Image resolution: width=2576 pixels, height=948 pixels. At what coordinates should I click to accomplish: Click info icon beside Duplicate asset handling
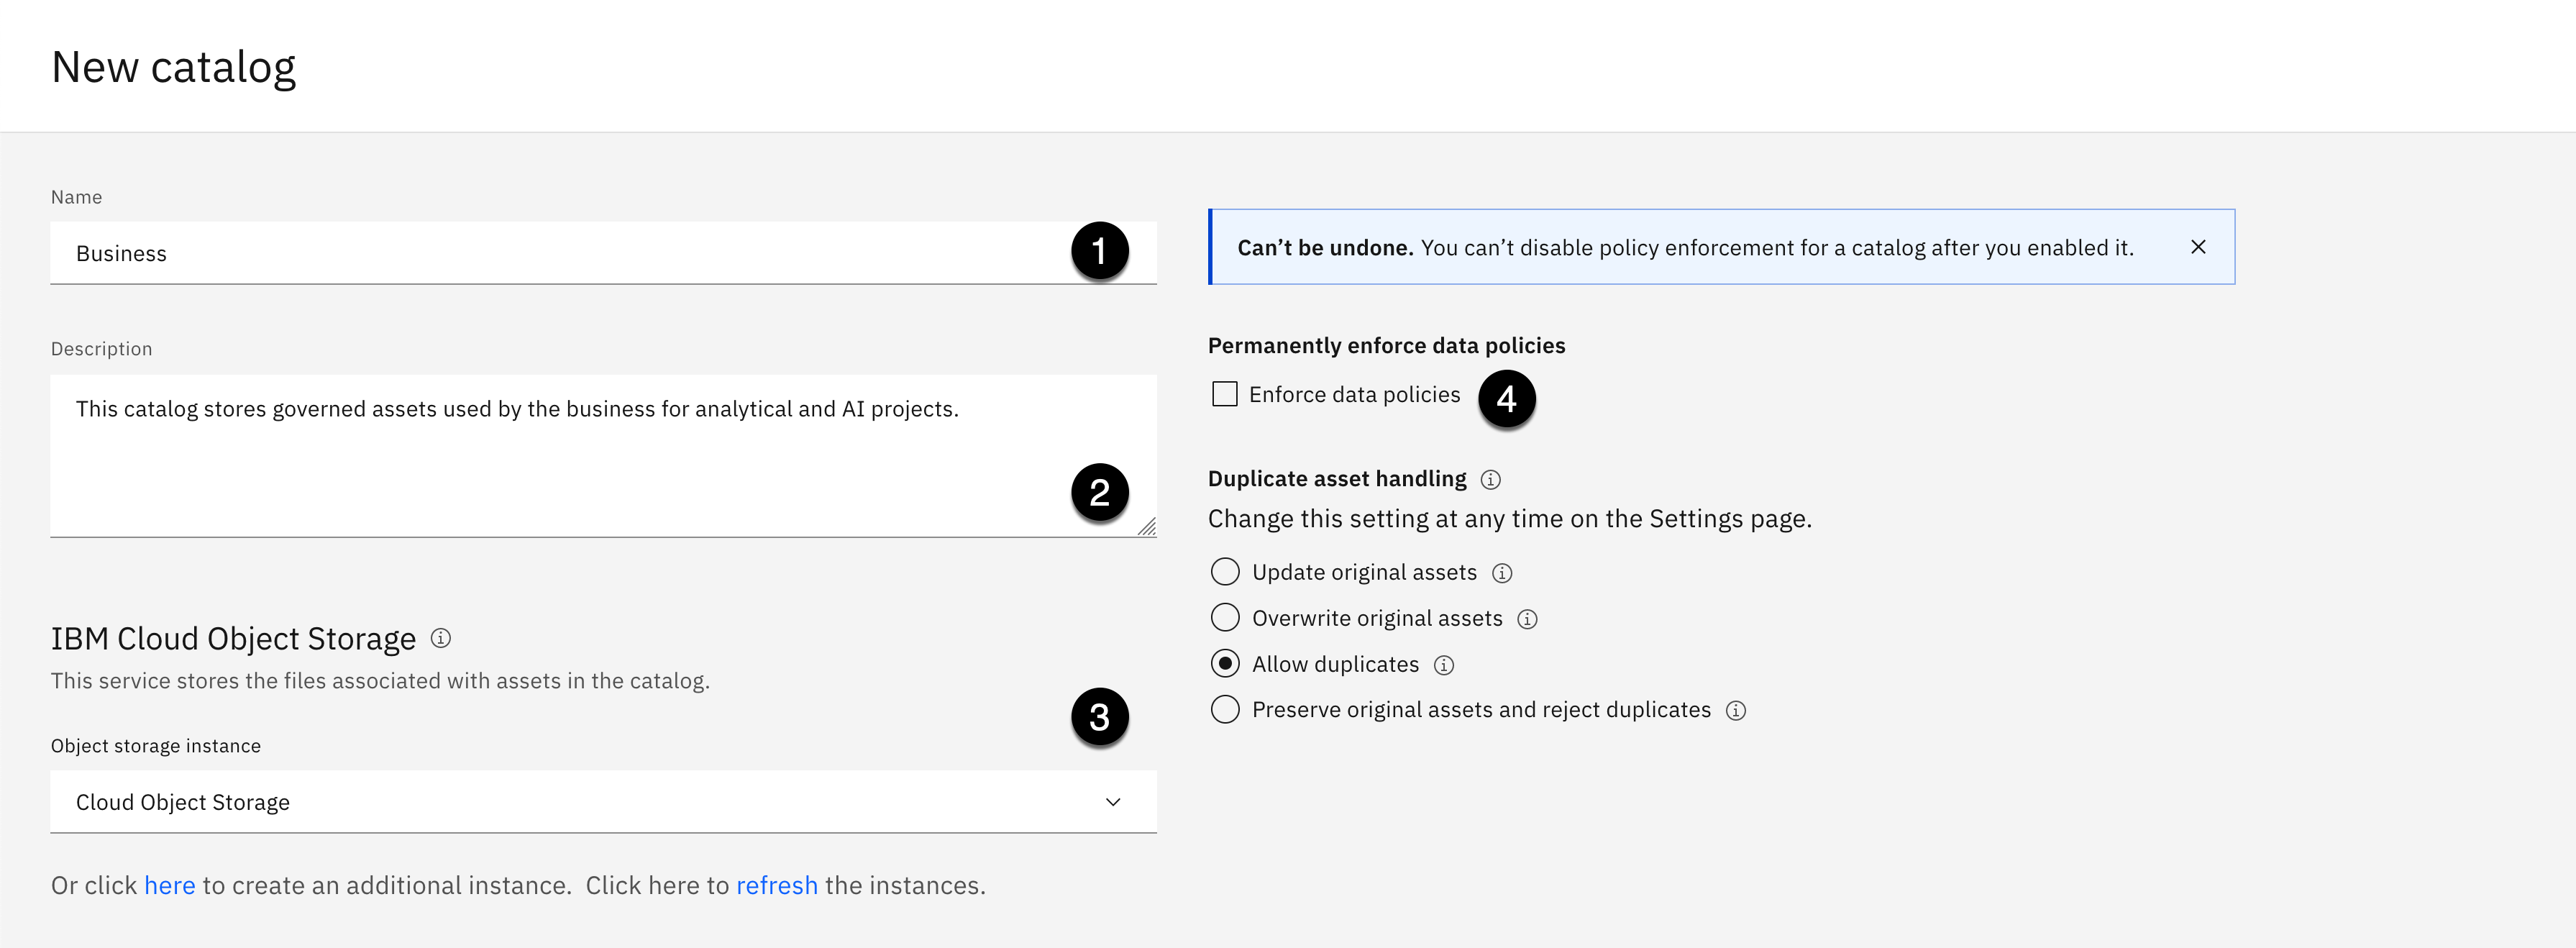(1490, 479)
